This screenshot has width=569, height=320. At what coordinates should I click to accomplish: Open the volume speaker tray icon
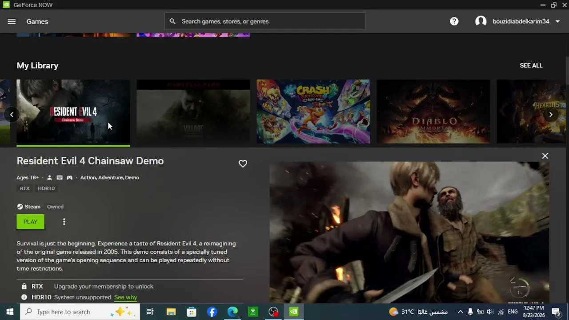pyautogui.click(x=490, y=312)
